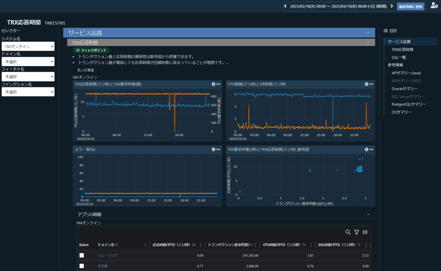
Task: Select PostgreSQLサマリー from the right sidebar
Action: (408, 104)
